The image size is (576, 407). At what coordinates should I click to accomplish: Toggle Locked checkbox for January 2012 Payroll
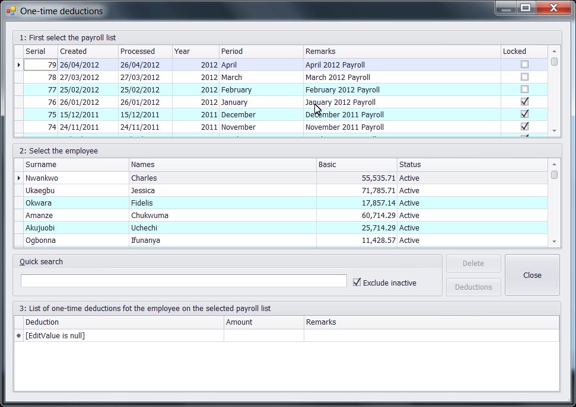524,102
